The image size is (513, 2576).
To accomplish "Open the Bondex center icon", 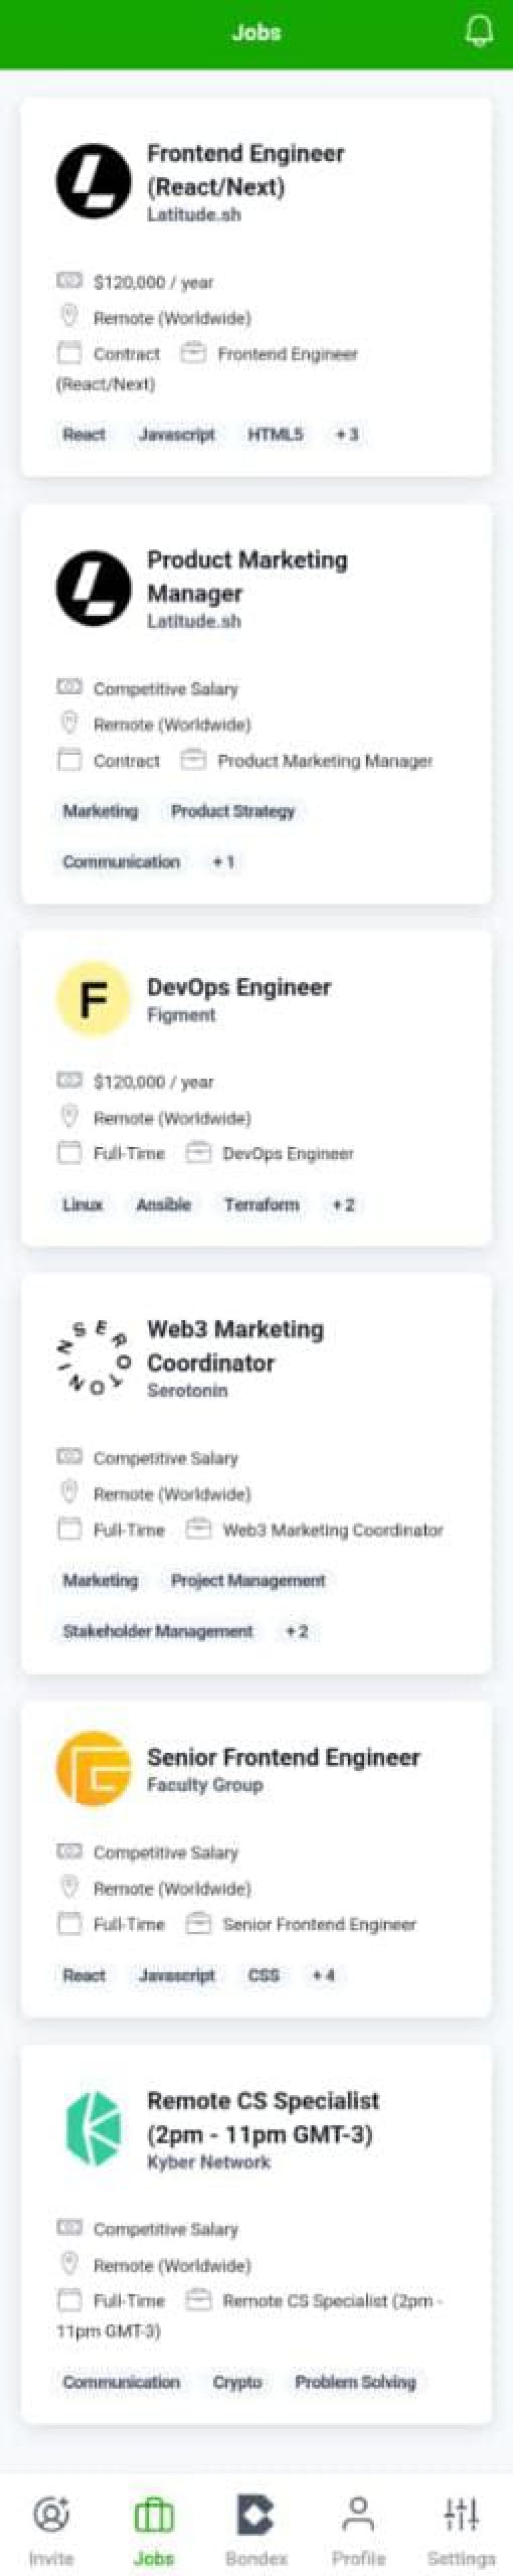I will [256, 2513].
